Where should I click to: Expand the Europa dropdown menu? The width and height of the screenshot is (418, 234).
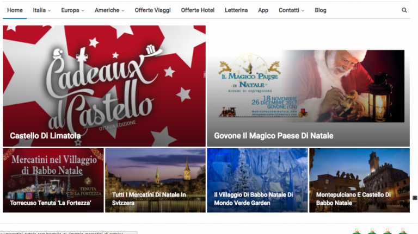pyautogui.click(x=72, y=10)
